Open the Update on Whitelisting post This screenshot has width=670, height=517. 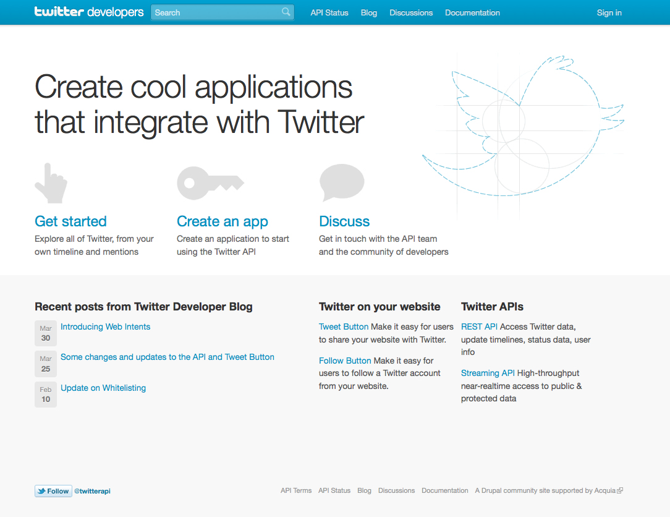(x=103, y=388)
